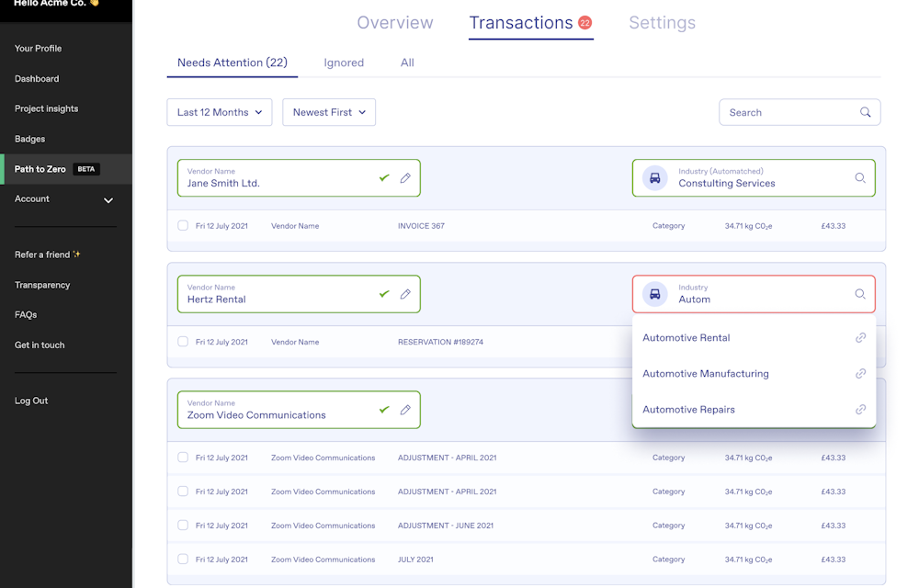Edit Zoom Video Communications vendor name via pencil

(x=405, y=410)
